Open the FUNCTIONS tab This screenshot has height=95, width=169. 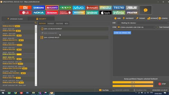(59, 23)
